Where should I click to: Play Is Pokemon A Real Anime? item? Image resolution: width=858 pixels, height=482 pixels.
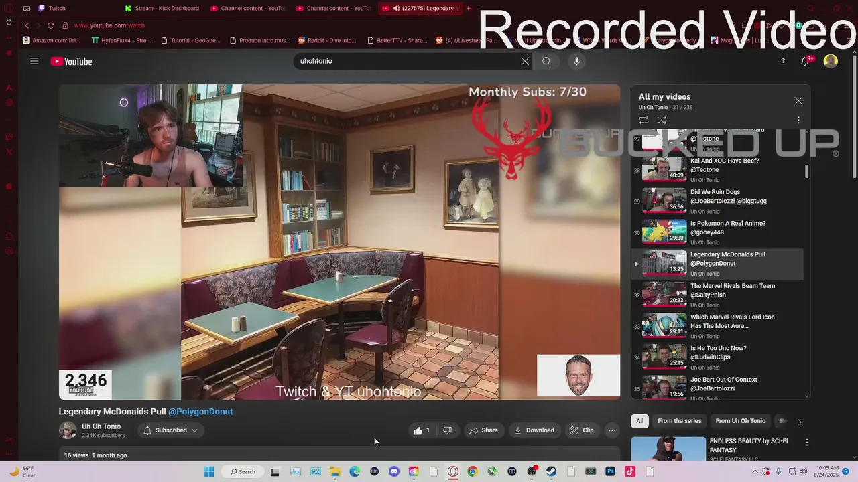pyautogui.click(x=717, y=232)
